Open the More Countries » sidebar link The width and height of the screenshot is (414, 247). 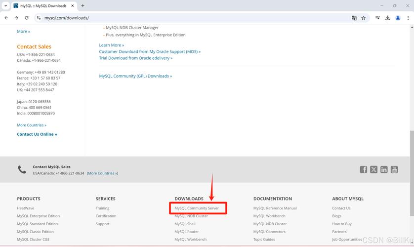[32, 125]
